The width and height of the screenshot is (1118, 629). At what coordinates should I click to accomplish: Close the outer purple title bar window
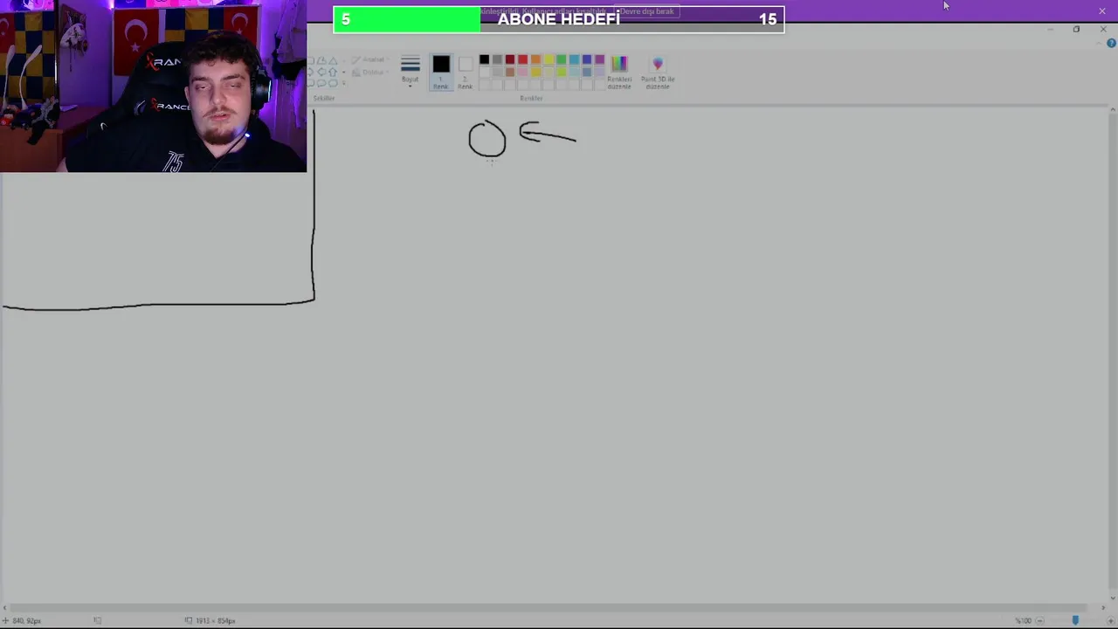coord(1101,10)
